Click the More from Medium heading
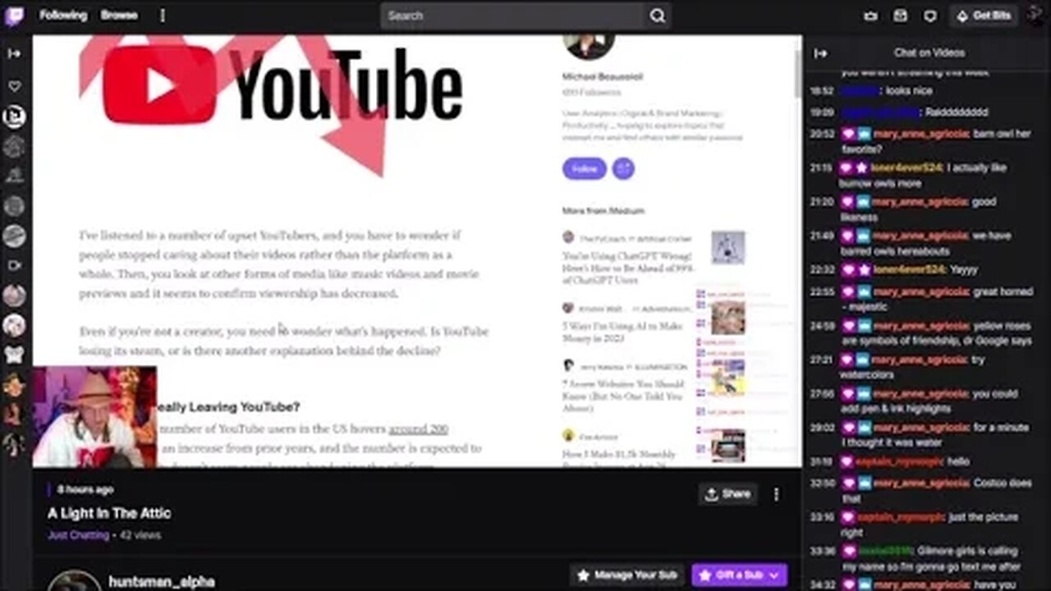The image size is (1051, 591). pos(604,211)
